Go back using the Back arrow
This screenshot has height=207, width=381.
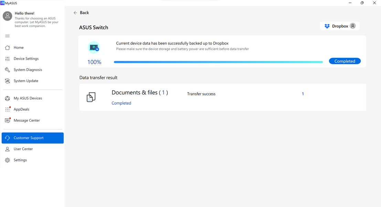point(81,13)
